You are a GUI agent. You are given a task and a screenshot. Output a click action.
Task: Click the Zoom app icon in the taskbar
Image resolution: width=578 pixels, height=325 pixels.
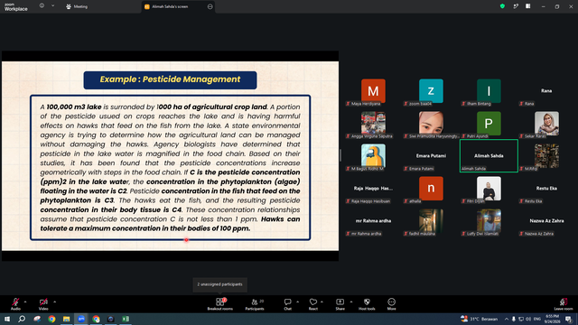tap(81, 319)
